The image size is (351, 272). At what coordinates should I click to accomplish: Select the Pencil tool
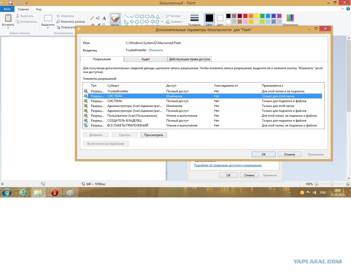coord(92,18)
